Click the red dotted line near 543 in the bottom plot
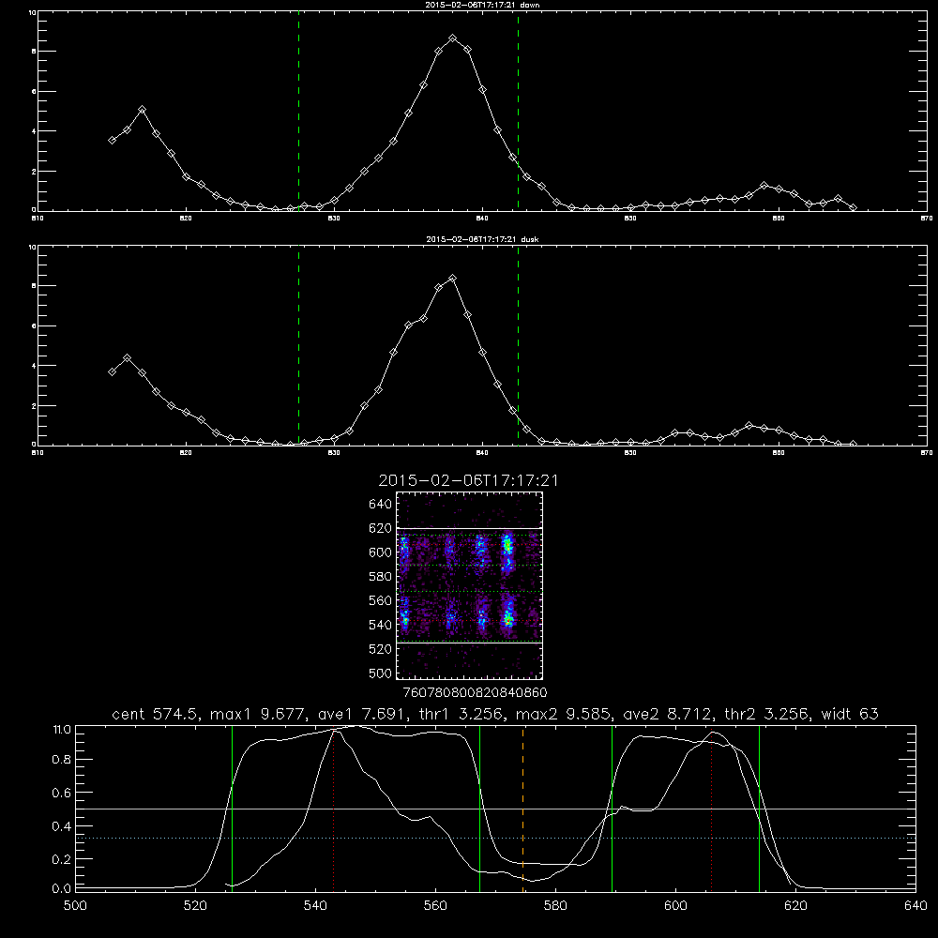This screenshot has height=938, width=938. coord(333,810)
